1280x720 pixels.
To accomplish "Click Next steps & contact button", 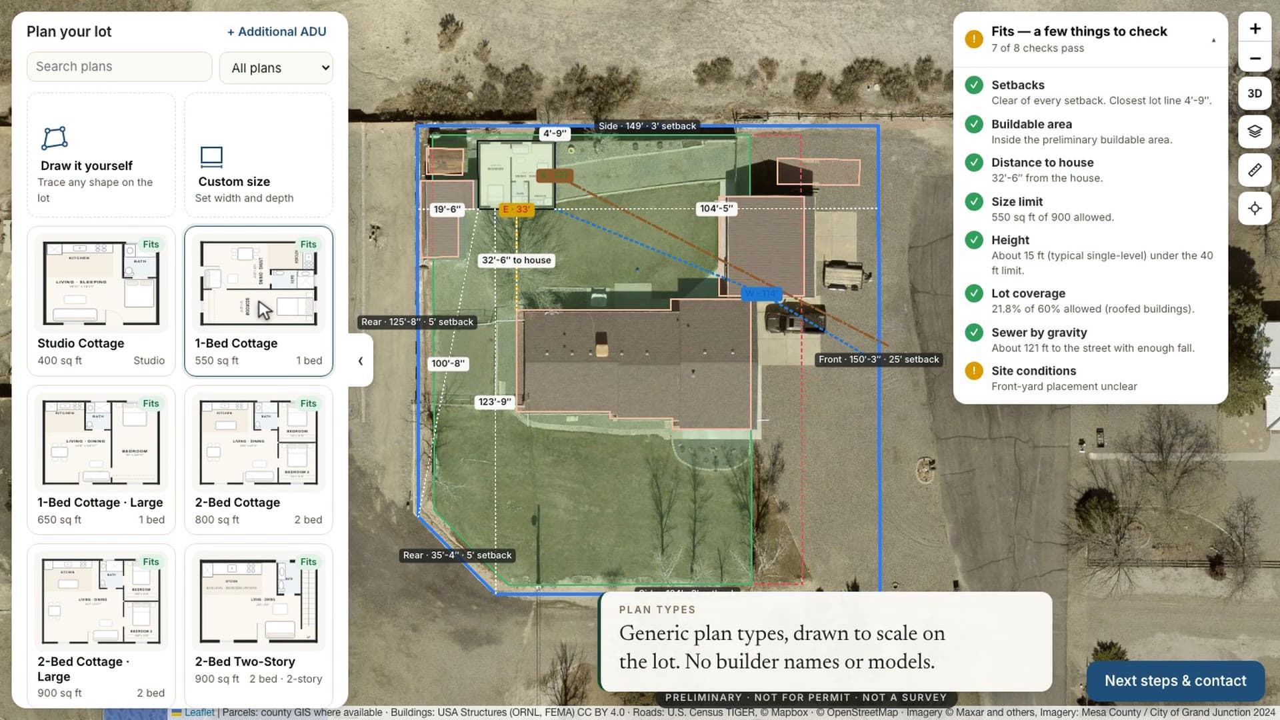I will tap(1175, 681).
